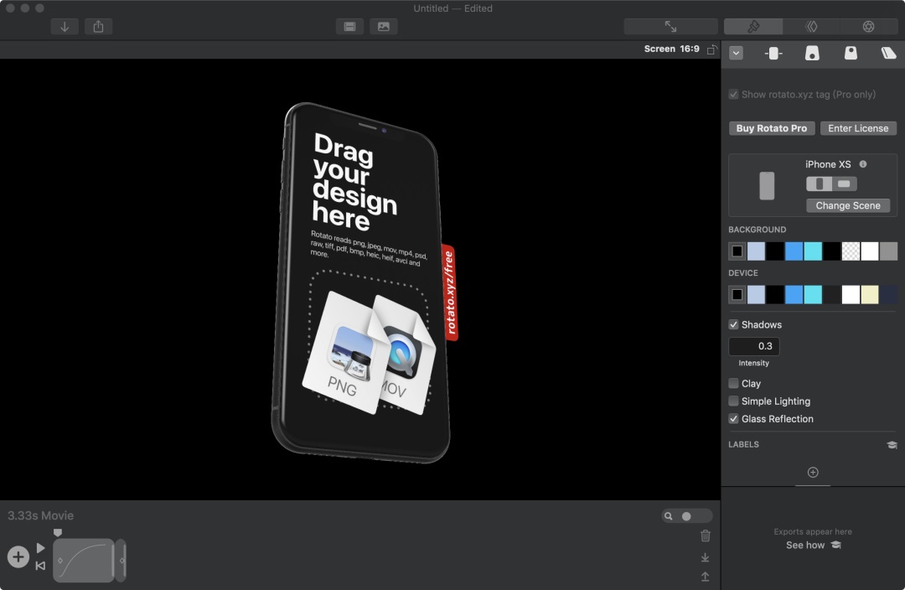
Task: Choose bright blue background swatch
Action: coord(794,251)
